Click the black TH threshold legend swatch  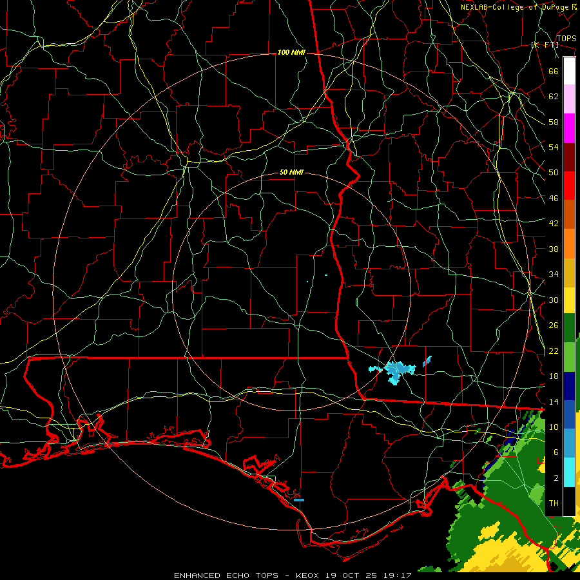click(569, 501)
